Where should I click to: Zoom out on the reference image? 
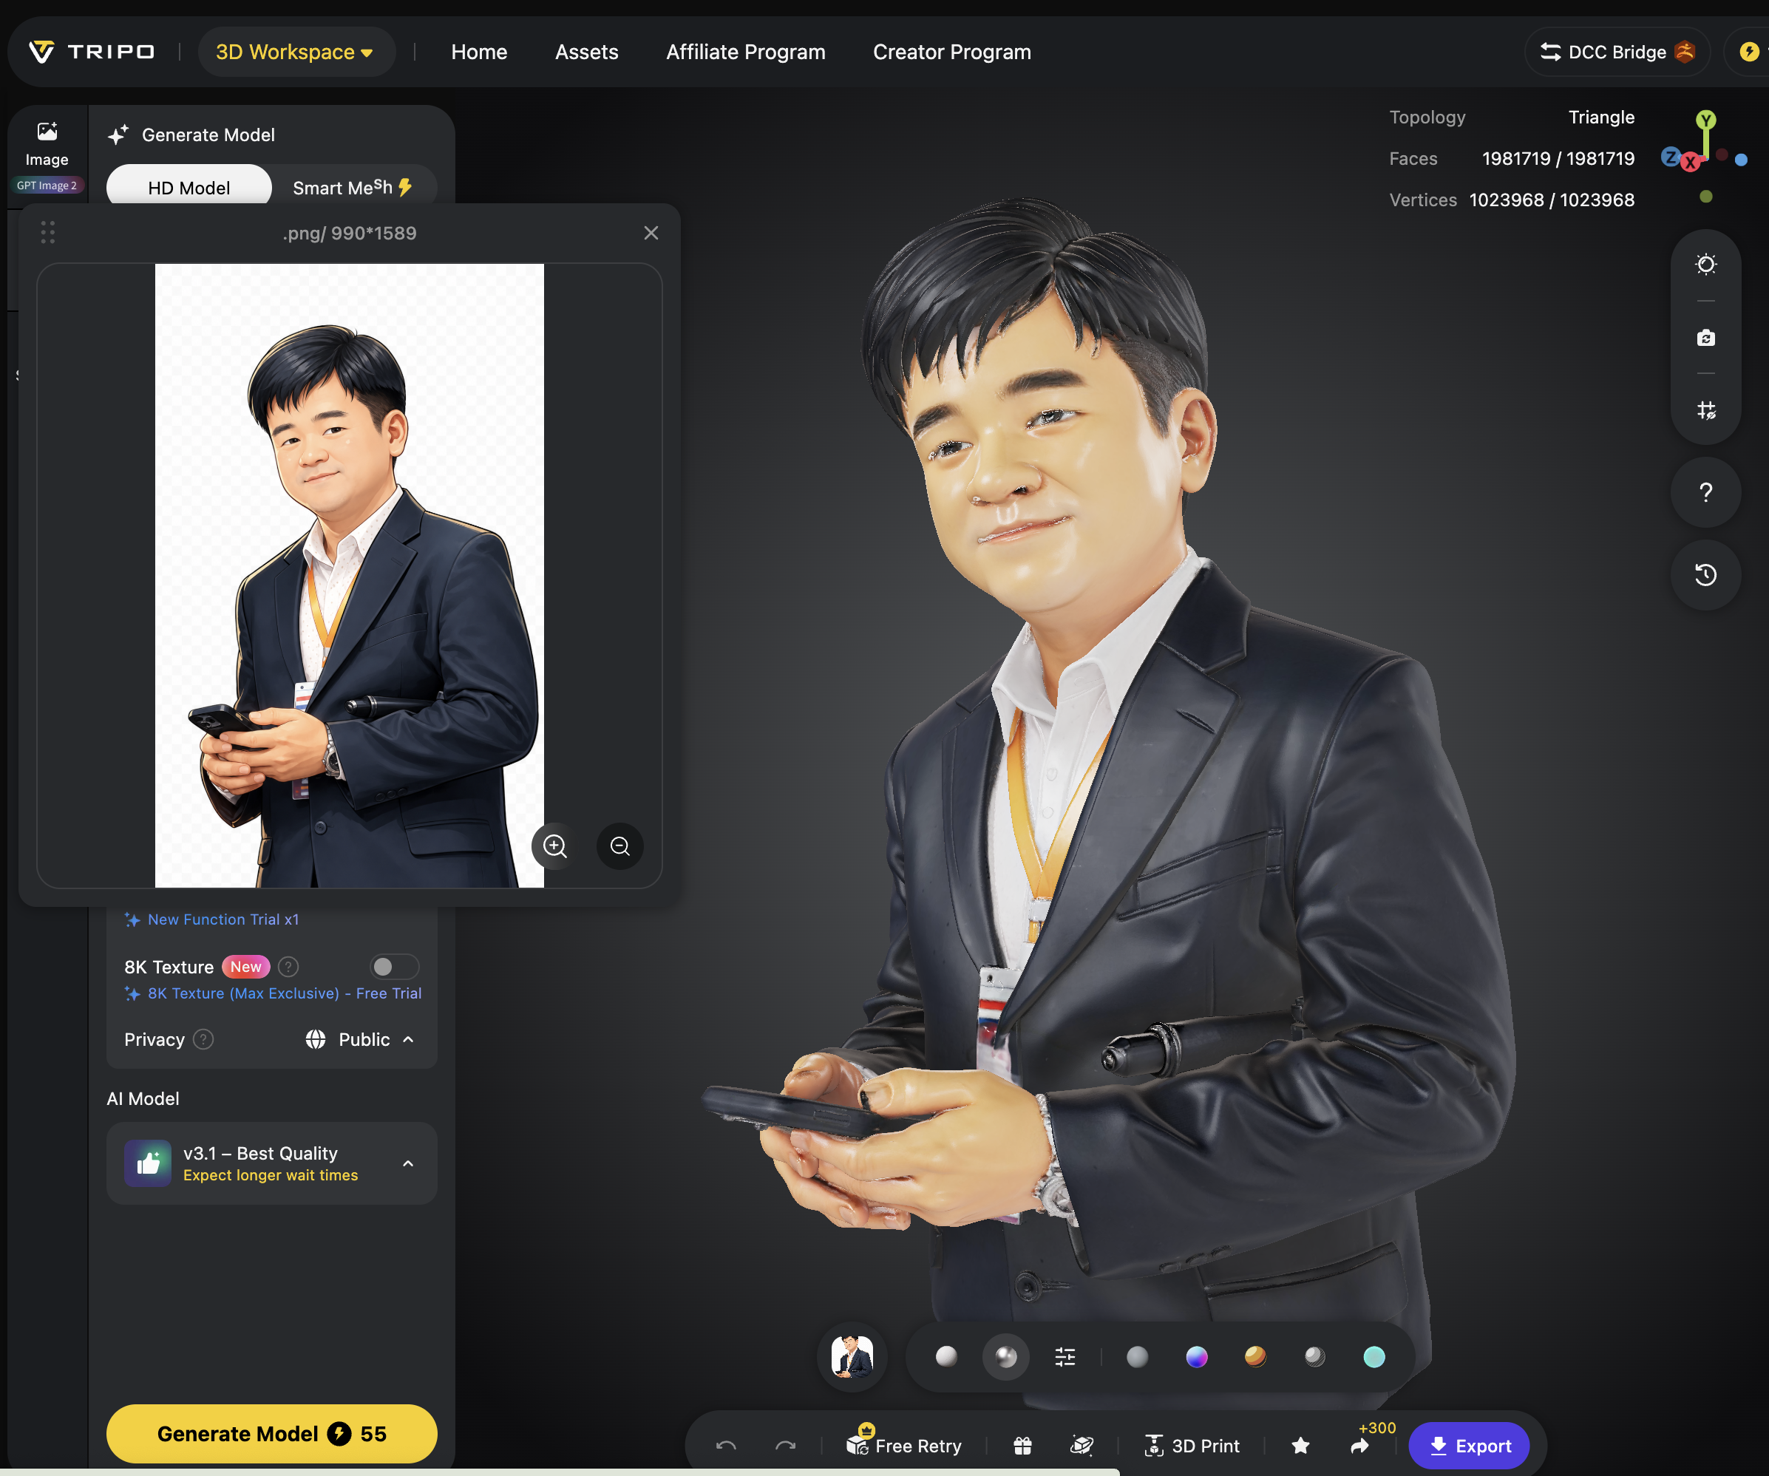coord(620,846)
